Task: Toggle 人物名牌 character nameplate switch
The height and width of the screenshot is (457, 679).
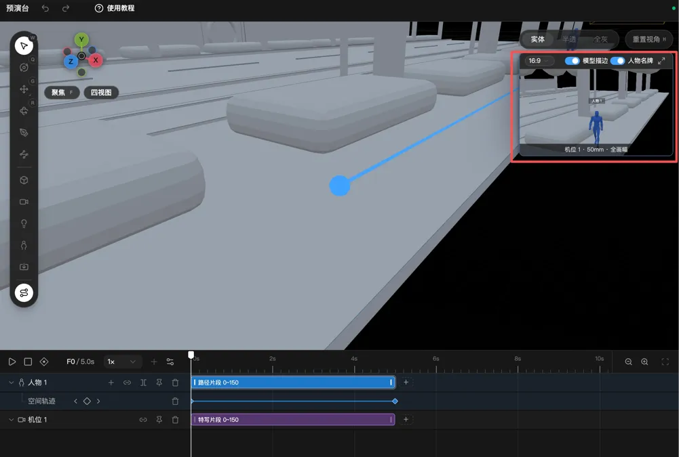Action: coord(617,61)
